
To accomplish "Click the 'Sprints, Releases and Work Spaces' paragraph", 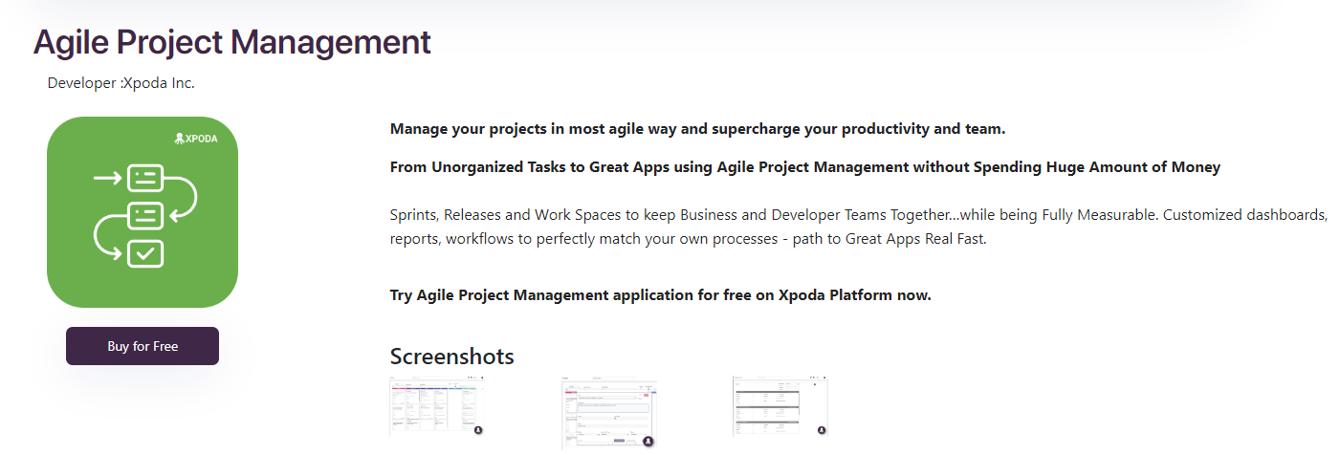I will (859, 227).
